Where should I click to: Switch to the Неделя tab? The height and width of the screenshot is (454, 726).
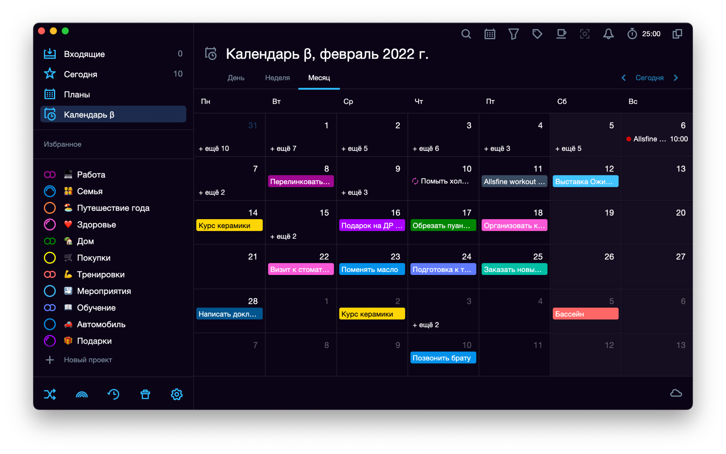pos(277,78)
